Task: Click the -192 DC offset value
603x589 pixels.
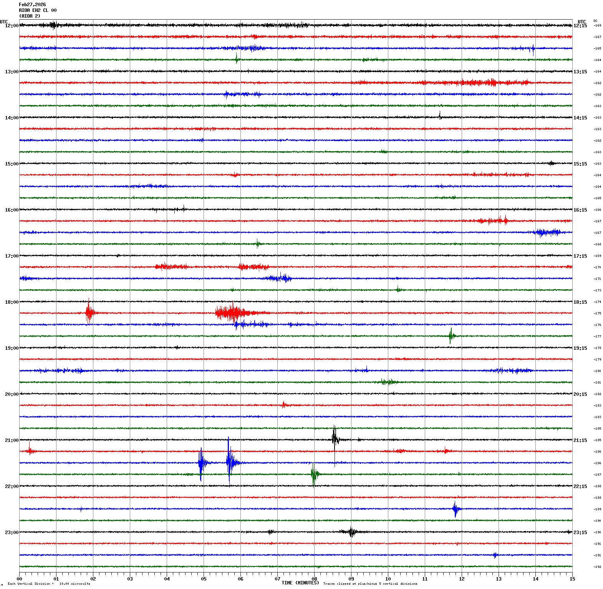Action: [598, 567]
